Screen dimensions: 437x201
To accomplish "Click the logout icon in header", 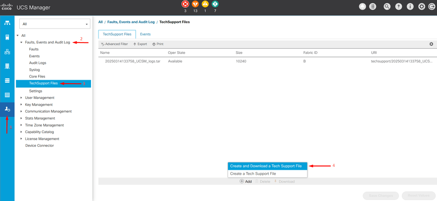I will point(431,7).
